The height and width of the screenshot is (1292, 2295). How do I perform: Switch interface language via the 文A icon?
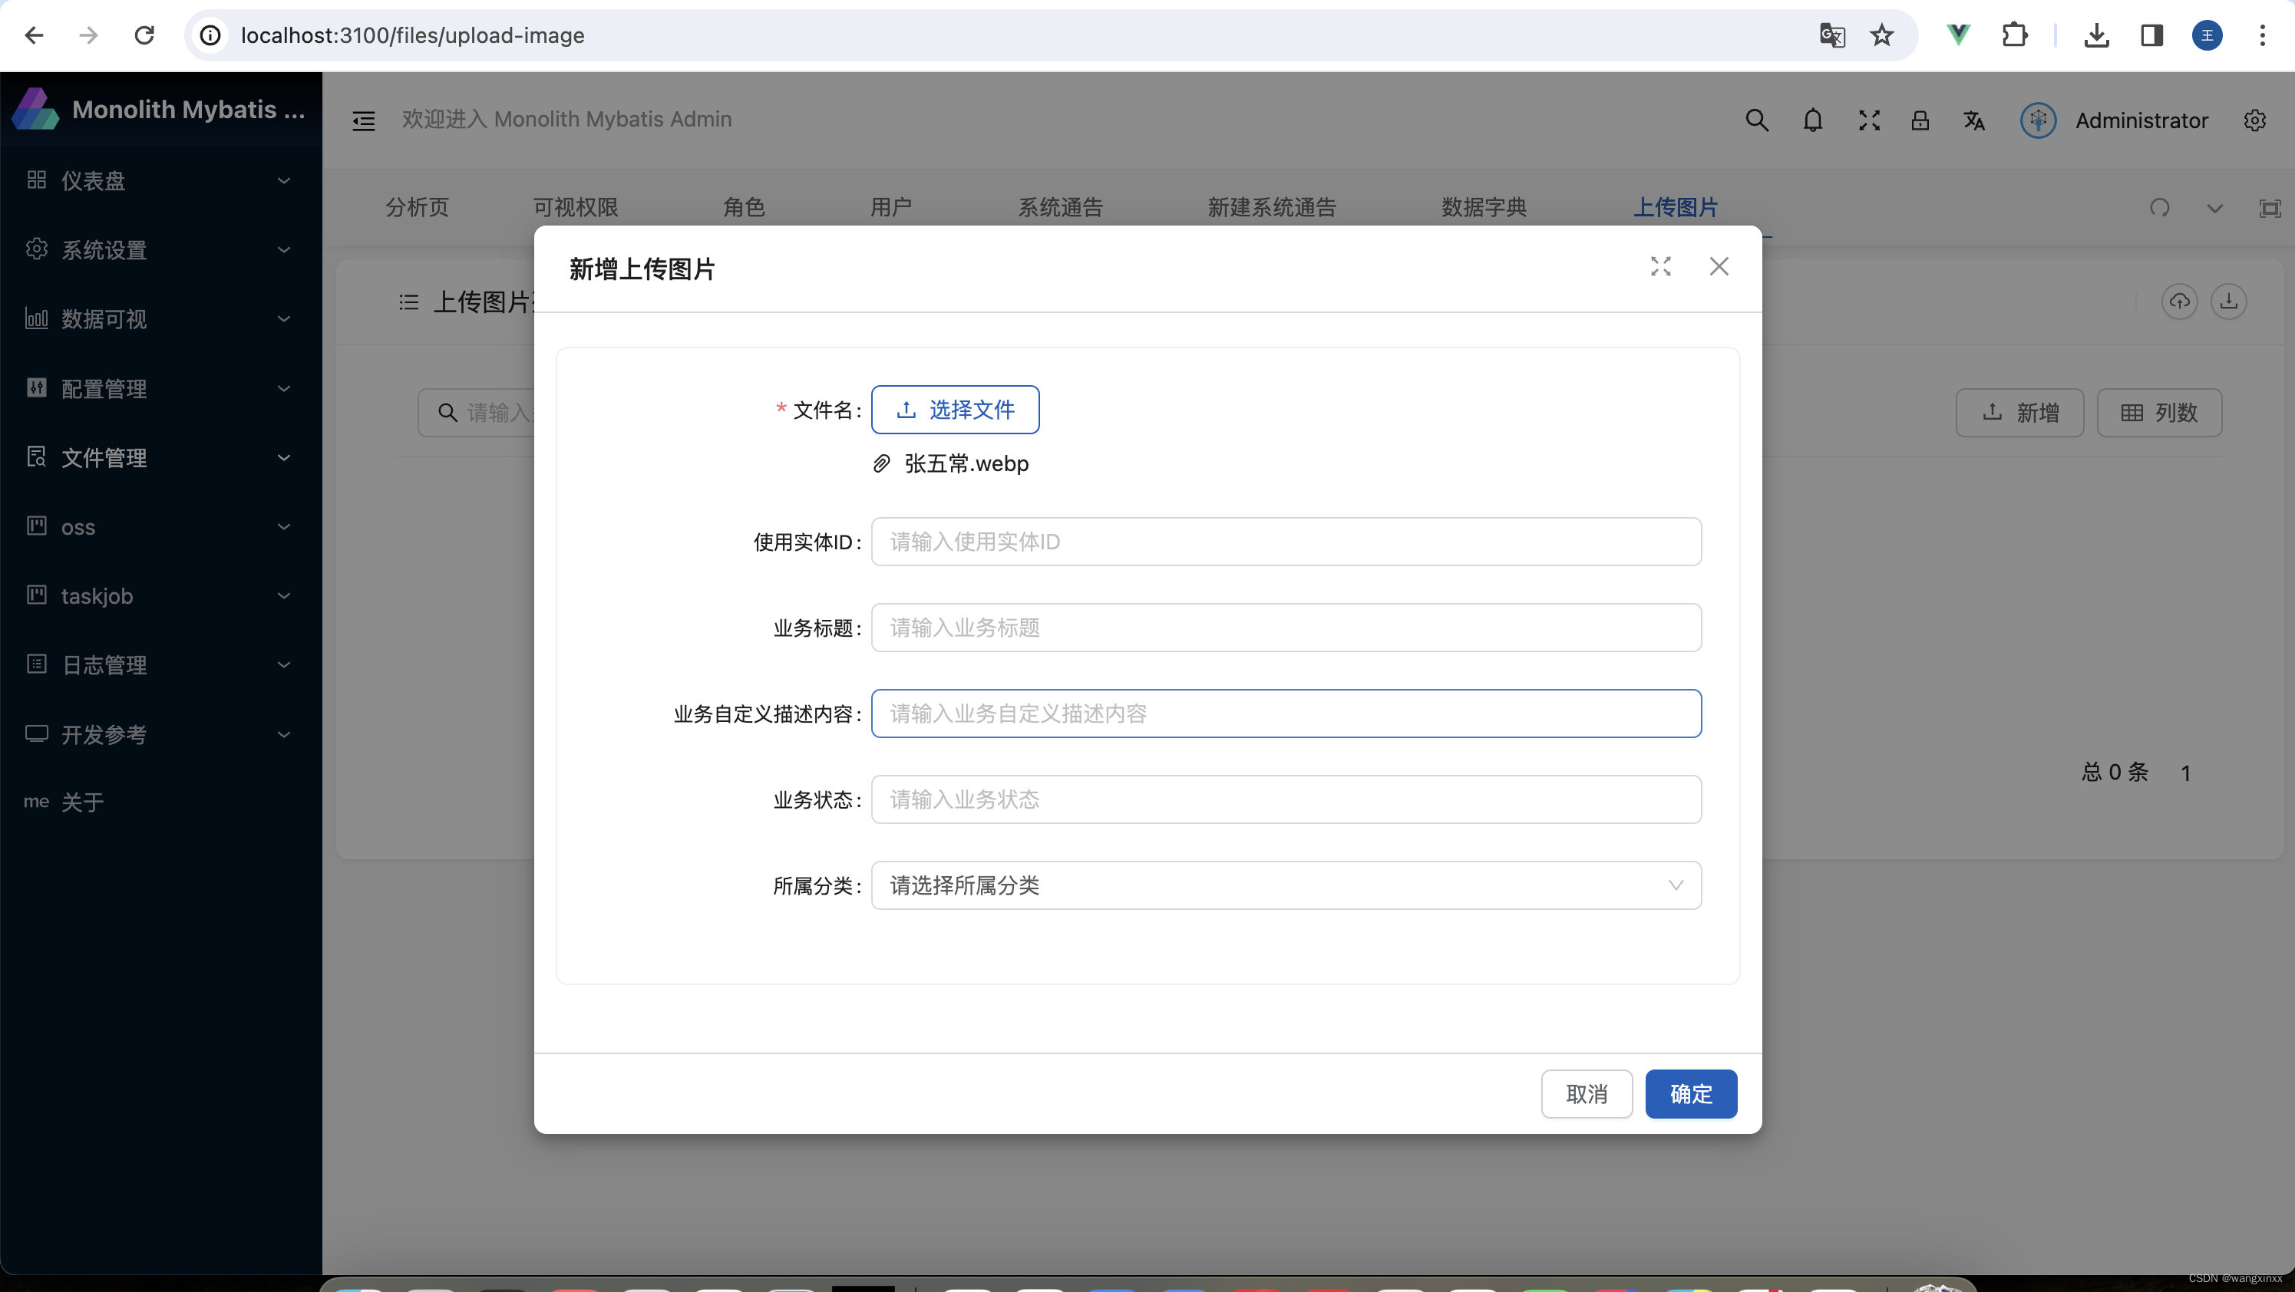pyautogui.click(x=1974, y=120)
